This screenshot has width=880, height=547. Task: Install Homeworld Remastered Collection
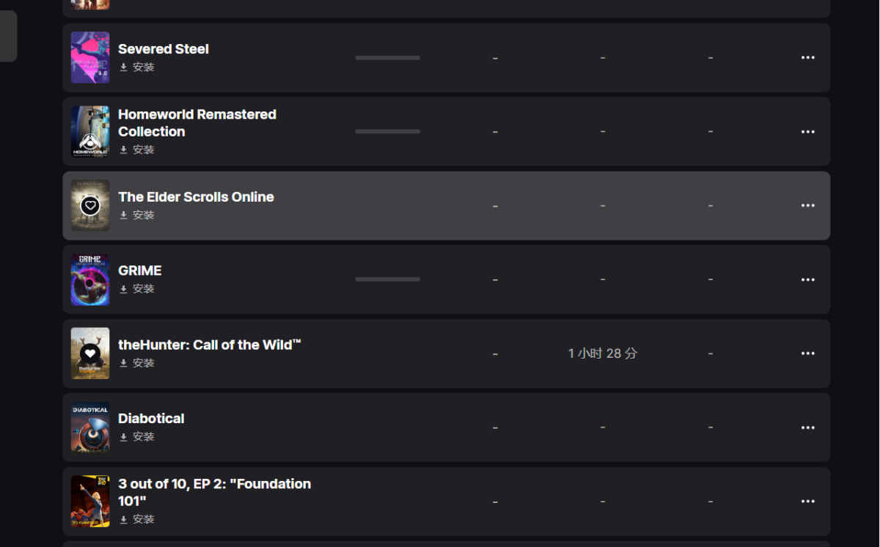137,150
